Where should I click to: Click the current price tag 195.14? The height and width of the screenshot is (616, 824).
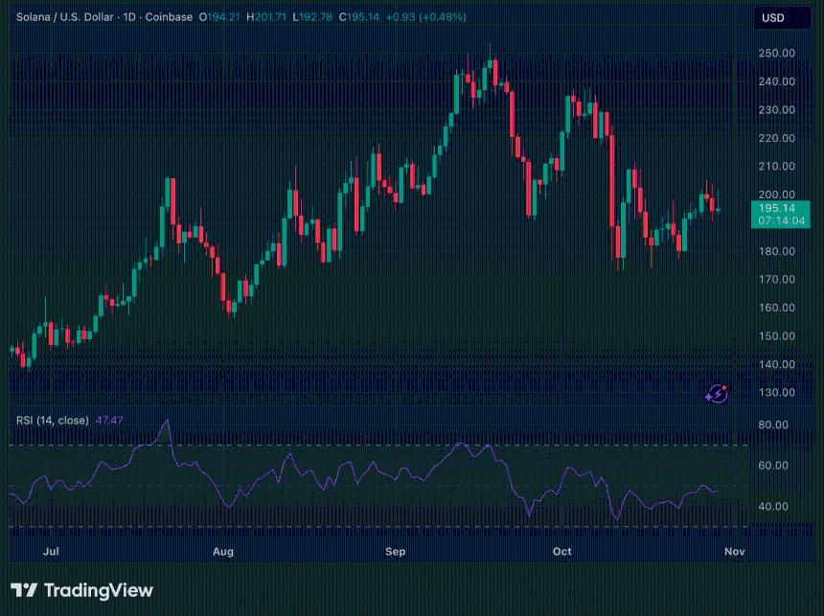pyautogui.click(x=777, y=208)
